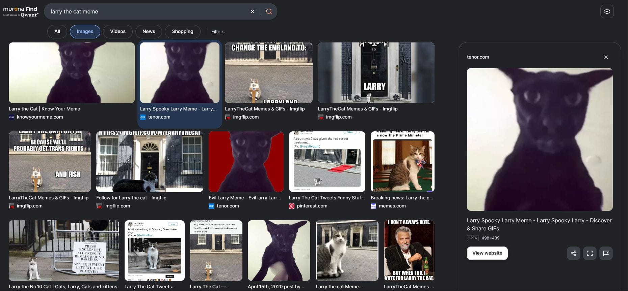Image resolution: width=628 pixels, height=291 pixels.
Task: Click the large preview image of Spooky Larry
Action: point(540,139)
